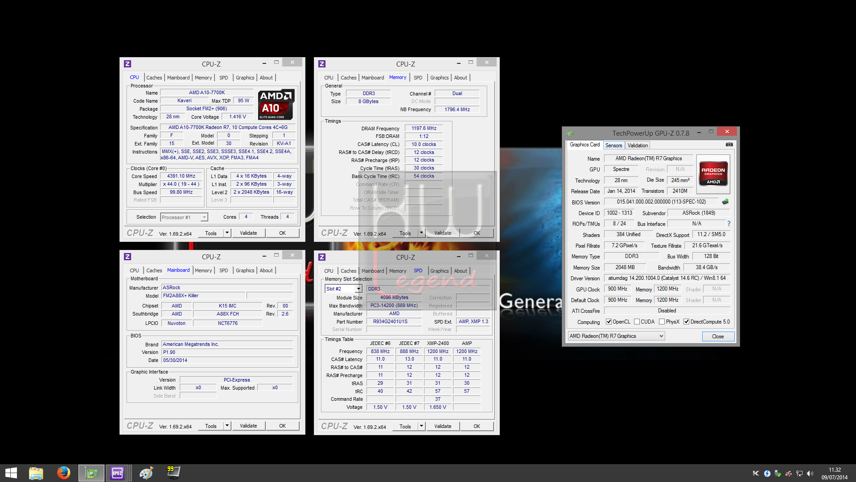Click the Radeon Graphics logo in GPU-Z

[713, 174]
